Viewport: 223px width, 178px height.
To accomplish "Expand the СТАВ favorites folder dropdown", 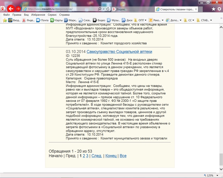I will 211,20.
